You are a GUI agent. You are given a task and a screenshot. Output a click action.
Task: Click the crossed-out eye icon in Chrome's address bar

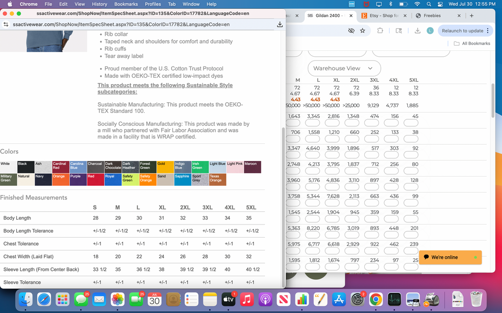pyautogui.click(x=351, y=31)
